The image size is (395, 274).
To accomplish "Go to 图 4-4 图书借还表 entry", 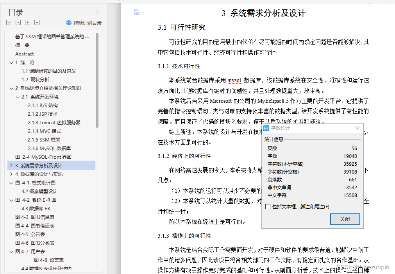I will click(x=35, y=226).
